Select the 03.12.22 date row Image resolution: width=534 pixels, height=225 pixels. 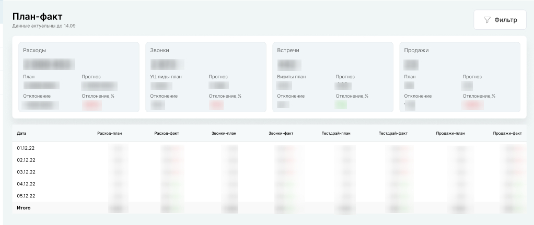tap(270, 172)
